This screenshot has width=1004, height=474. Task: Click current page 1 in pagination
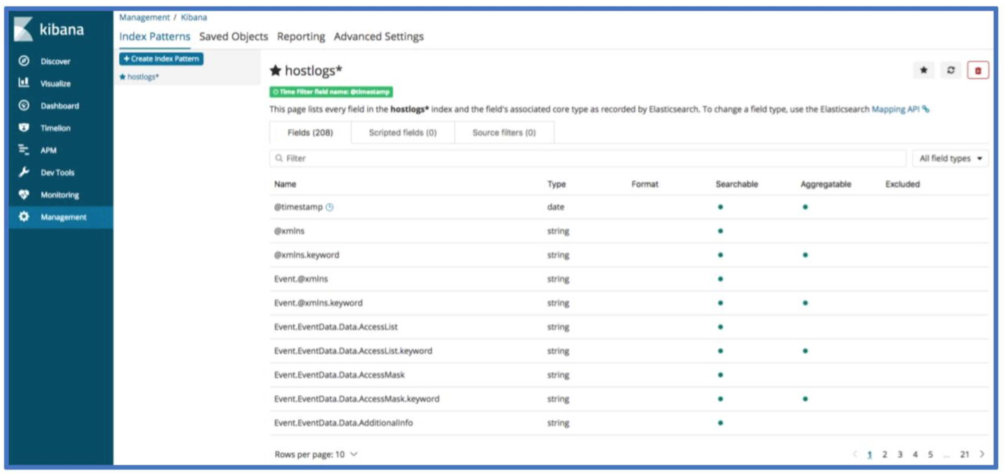[x=869, y=454]
